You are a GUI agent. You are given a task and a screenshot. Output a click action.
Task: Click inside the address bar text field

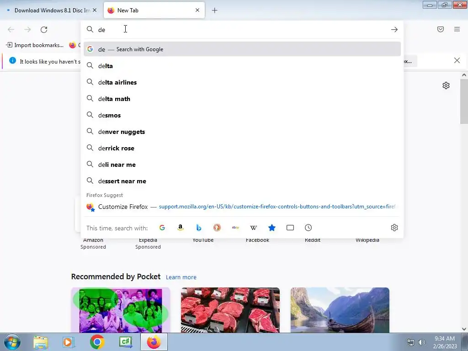coord(242,30)
